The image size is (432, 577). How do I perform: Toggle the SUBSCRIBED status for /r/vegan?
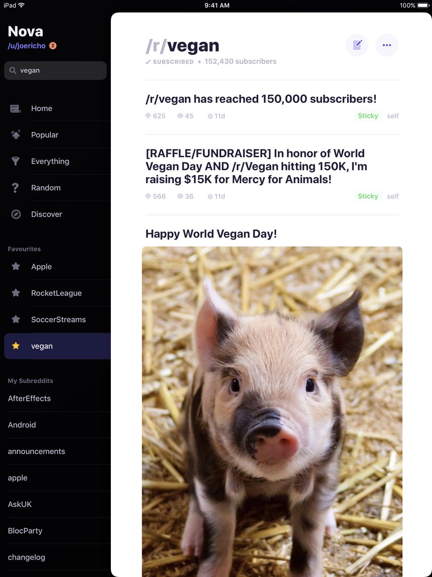pyautogui.click(x=169, y=62)
